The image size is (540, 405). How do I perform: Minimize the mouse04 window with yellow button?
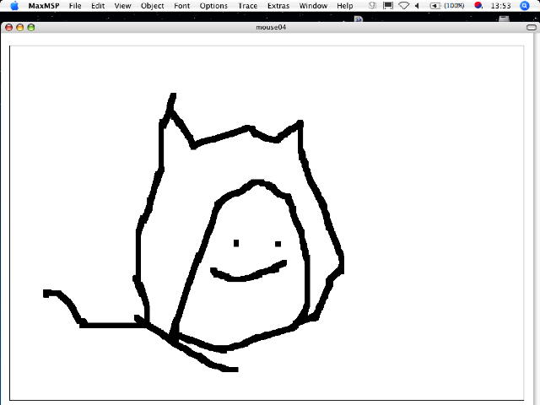coord(20,28)
